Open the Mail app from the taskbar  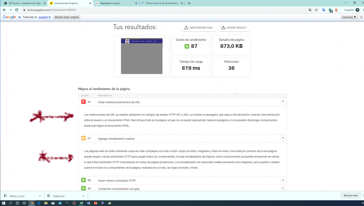pyautogui.click(x=53, y=203)
